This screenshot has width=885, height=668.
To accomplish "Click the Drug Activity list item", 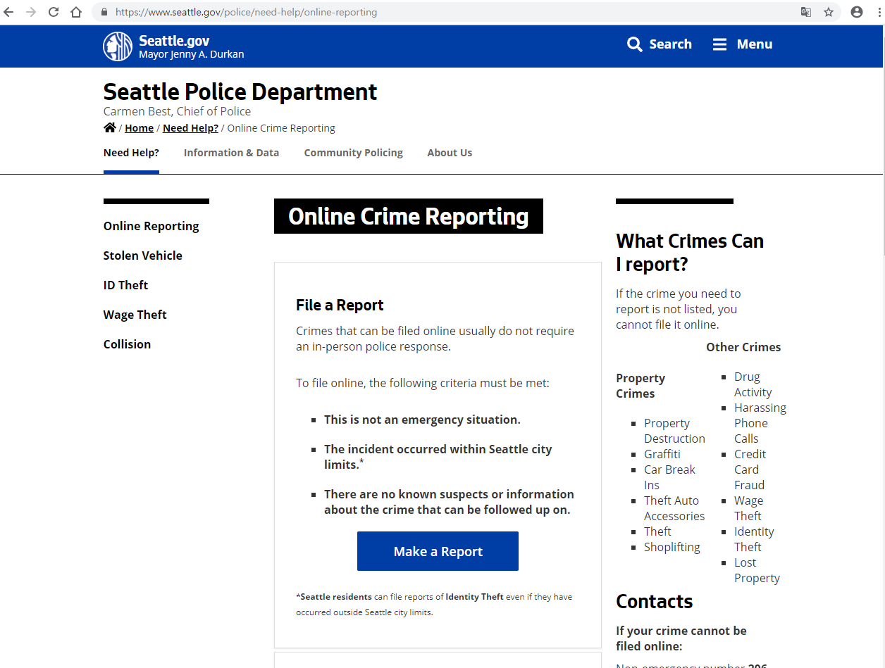I will click(x=753, y=384).
